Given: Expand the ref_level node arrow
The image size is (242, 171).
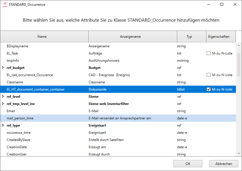Looking at the screenshot, I should coord(3,97).
